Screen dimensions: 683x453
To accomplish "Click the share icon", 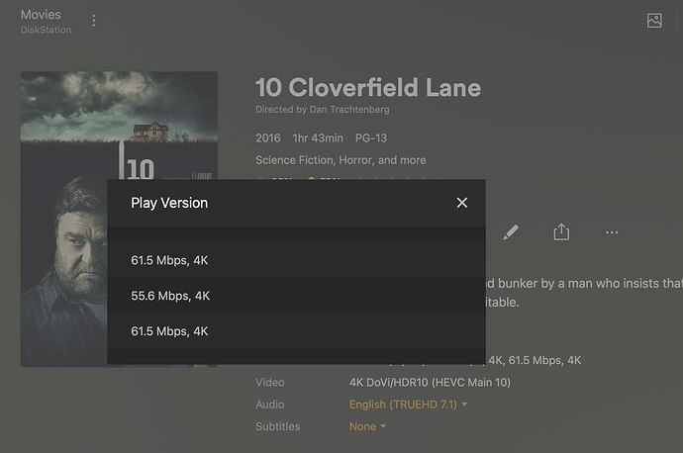I will point(561,231).
